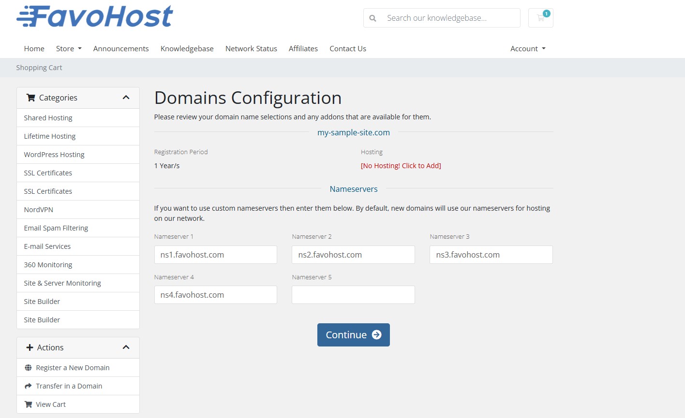The width and height of the screenshot is (685, 418).
Task: Collapse the Categories panel chevron
Action: tap(126, 98)
